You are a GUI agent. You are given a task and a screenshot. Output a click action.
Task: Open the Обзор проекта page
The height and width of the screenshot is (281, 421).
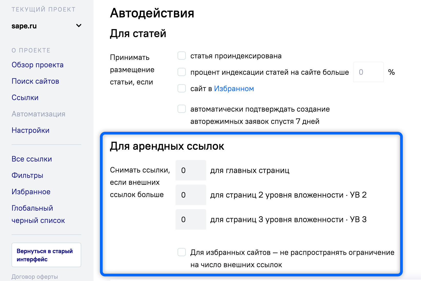(37, 65)
